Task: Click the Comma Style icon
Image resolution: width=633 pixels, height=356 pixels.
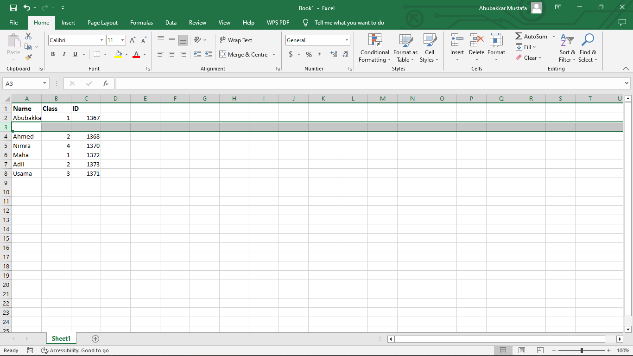Action: 320,54
